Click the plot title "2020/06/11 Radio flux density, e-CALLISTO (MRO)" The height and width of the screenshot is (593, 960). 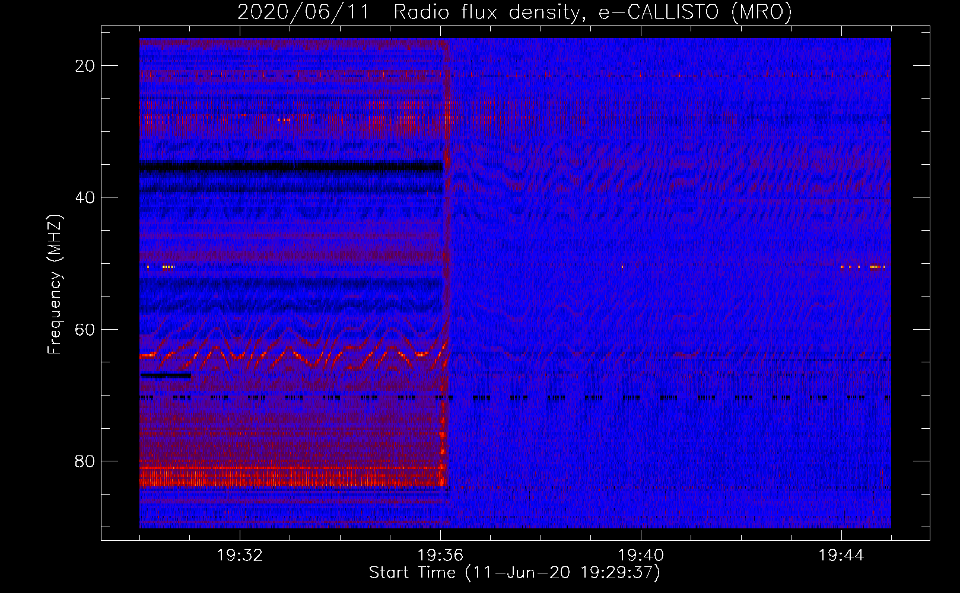514,12
